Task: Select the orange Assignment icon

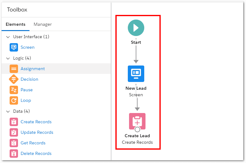Action: click(14, 69)
